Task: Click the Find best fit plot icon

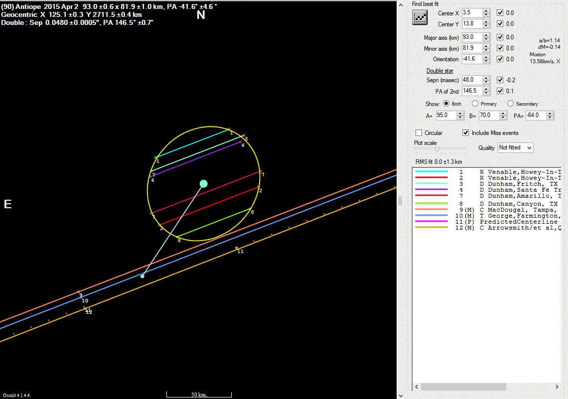Action: point(420,17)
